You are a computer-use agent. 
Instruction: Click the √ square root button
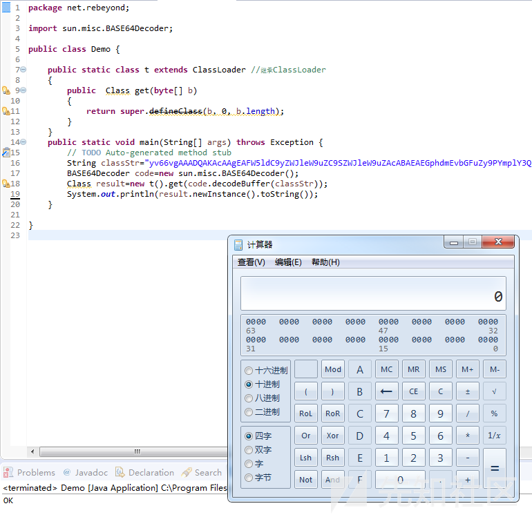[494, 391]
